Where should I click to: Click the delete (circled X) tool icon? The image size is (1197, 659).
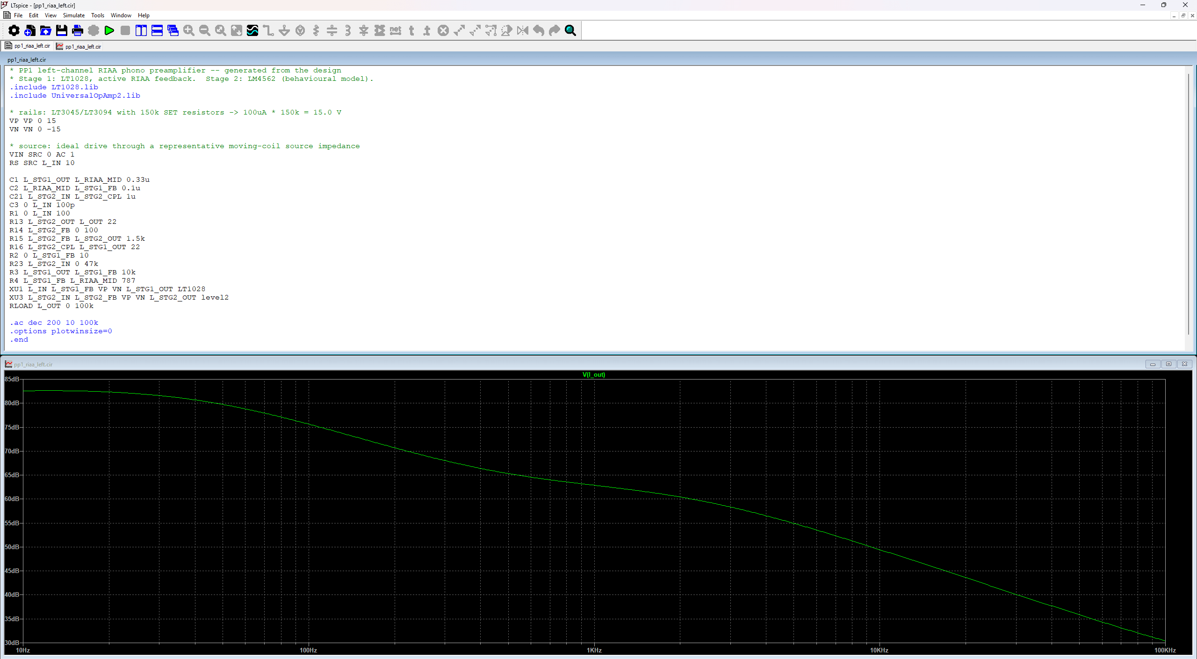point(443,31)
